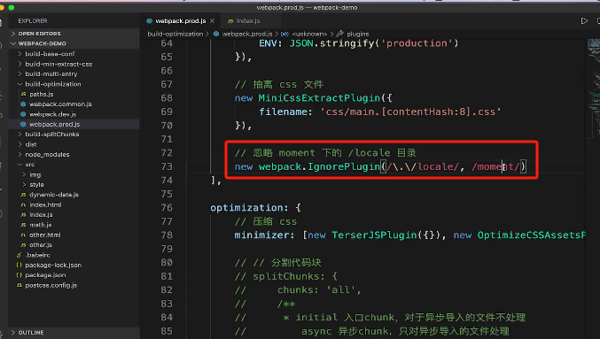
Task: Click line number 76 in gutter
Action: (167, 207)
